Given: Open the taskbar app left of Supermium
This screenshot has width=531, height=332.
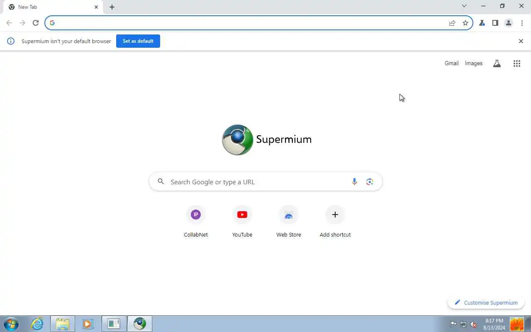Looking at the screenshot, I should point(114,324).
